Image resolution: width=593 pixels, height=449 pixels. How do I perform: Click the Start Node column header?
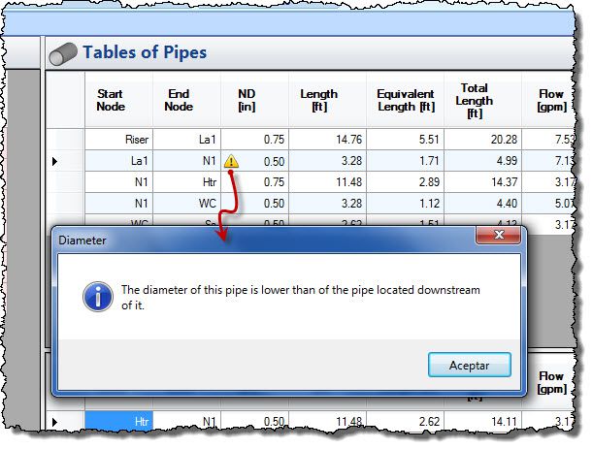111,100
